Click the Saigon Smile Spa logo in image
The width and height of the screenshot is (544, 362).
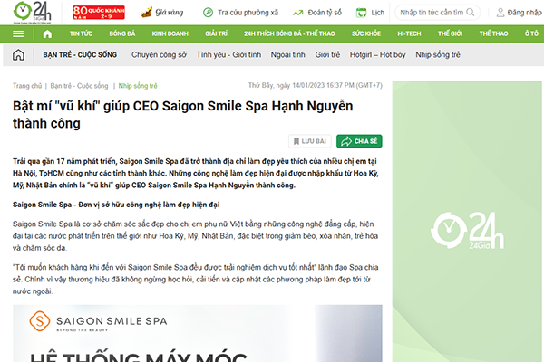point(98,321)
